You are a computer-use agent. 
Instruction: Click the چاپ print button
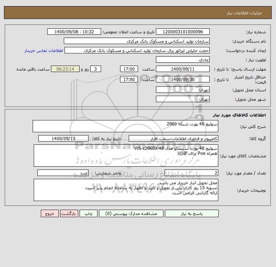[89, 214]
